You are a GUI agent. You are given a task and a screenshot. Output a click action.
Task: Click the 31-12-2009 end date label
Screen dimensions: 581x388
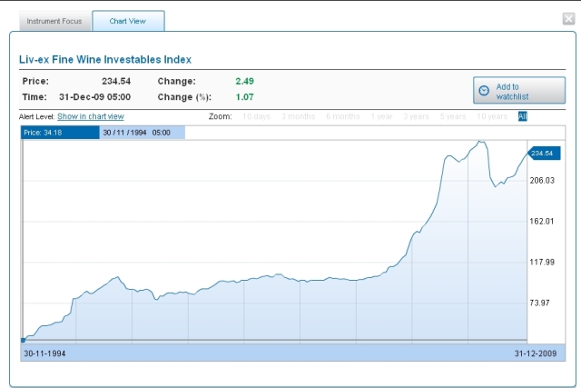[x=536, y=353]
